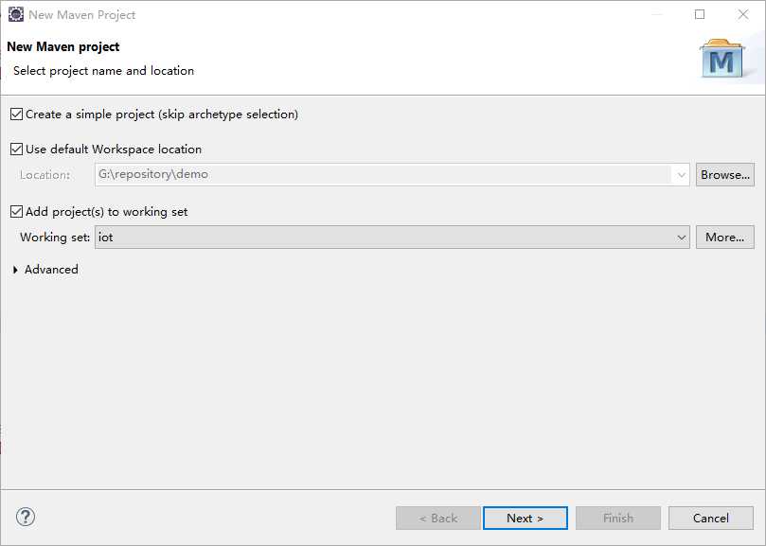Click the Eclipse icon in title bar
Screen dimensions: 766x546
[16, 14]
